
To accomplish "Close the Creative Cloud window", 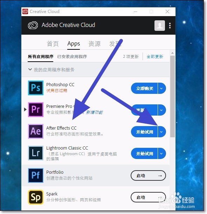I will click(167, 12).
